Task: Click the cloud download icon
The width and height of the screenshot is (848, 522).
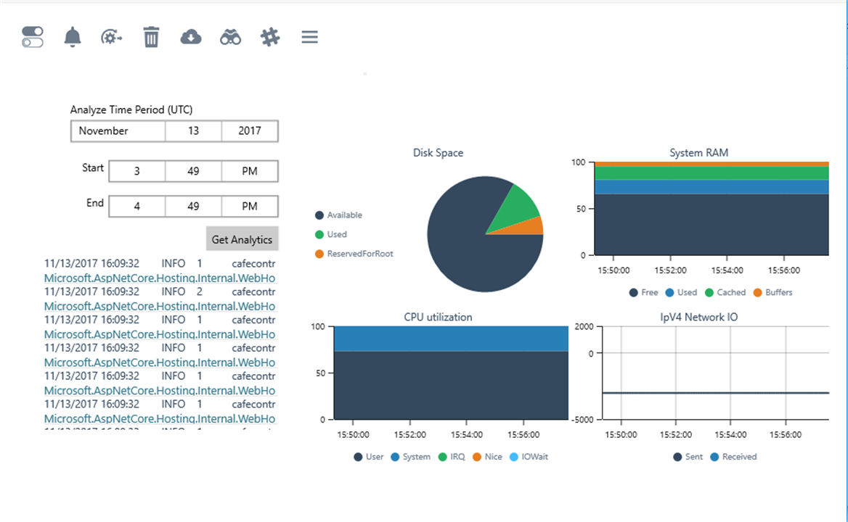Action: (191, 37)
